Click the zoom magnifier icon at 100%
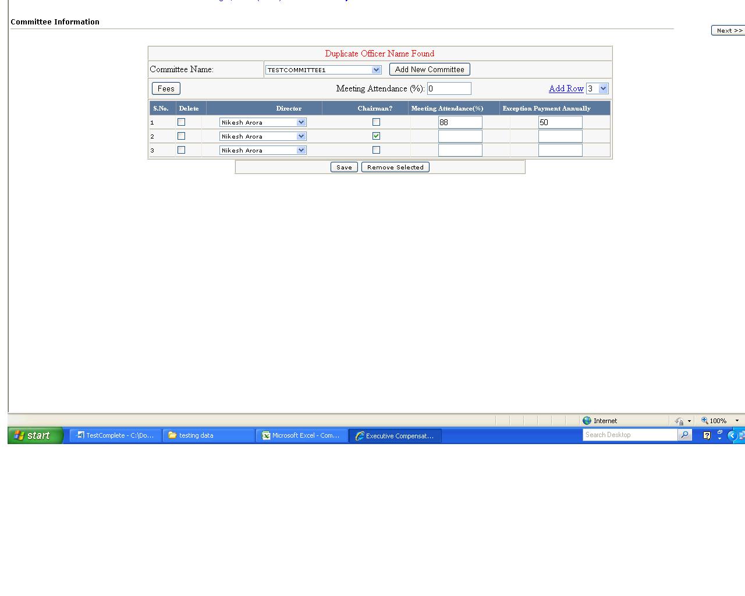Viewport: 745px width, 596px height. click(x=704, y=420)
